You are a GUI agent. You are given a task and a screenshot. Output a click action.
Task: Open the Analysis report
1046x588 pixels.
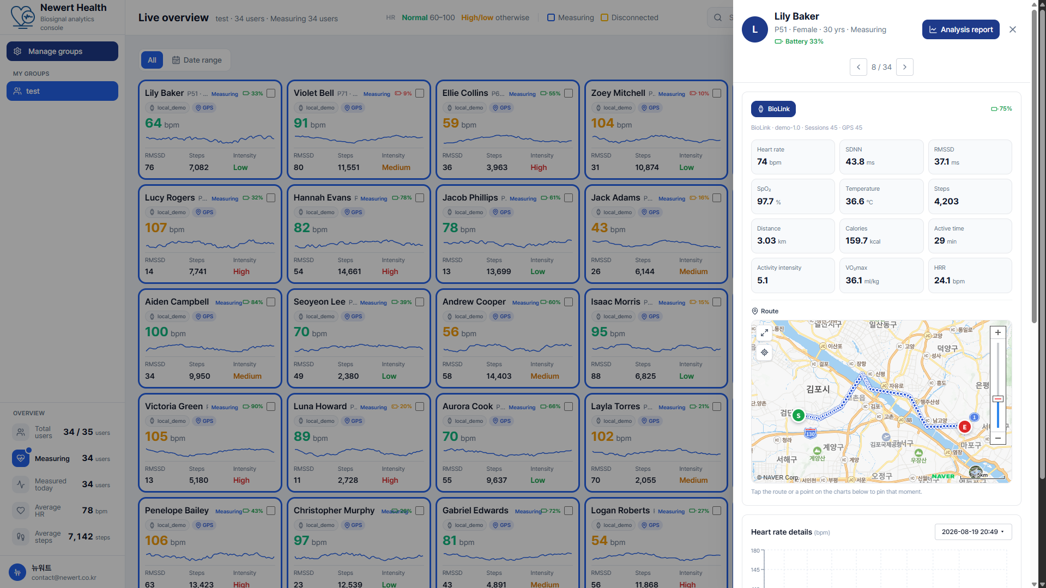point(961,29)
